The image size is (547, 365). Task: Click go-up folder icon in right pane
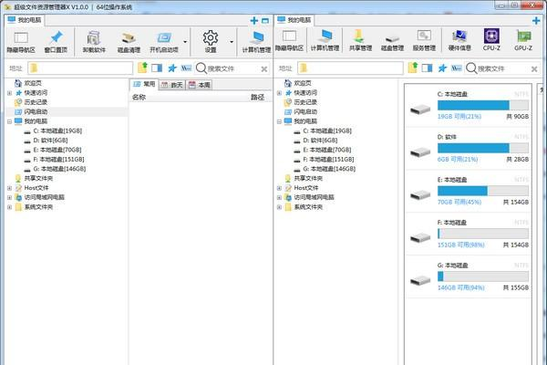click(413, 68)
